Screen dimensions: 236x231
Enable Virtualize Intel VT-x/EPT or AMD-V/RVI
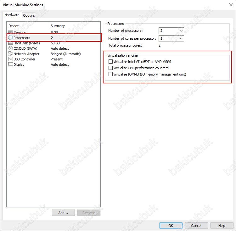click(x=110, y=62)
